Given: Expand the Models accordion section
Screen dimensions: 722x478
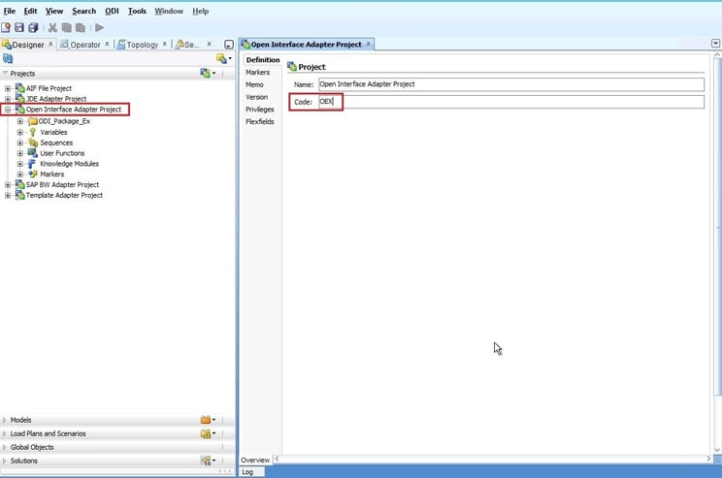Looking at the screenshot, I should click(x=5, y=420).
